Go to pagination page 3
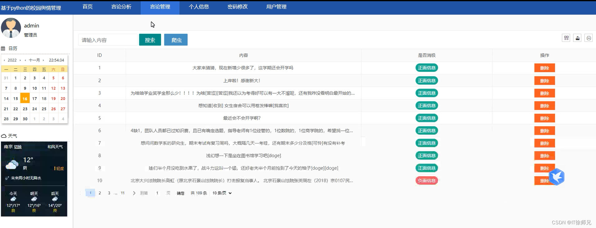The width and height of the screenshot is (596, 228). point(109,193)
